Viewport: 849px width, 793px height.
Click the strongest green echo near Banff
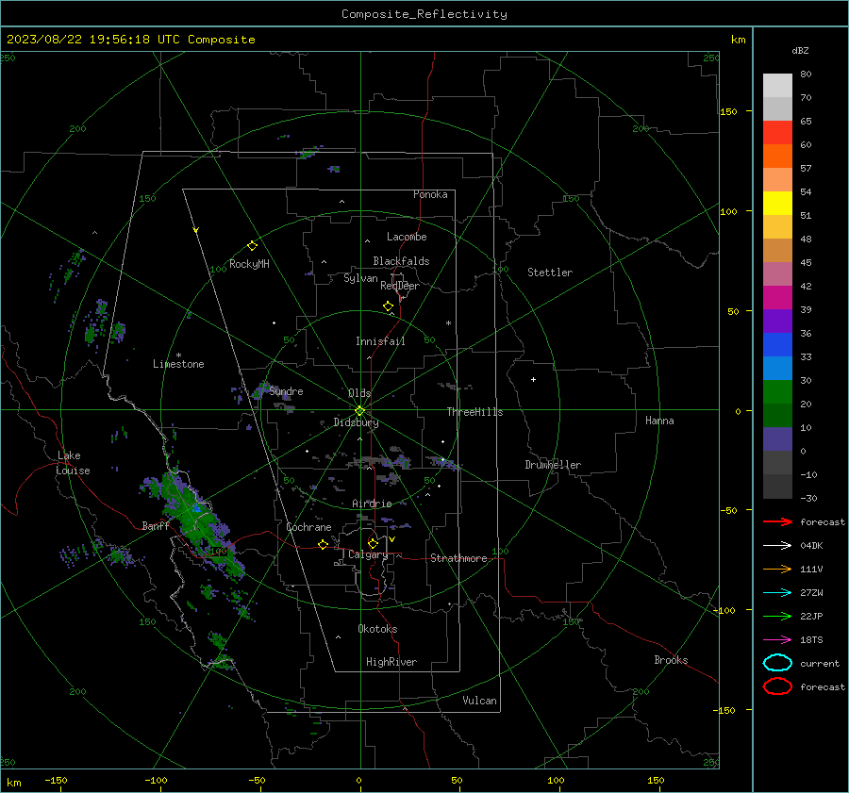[196, 508]
